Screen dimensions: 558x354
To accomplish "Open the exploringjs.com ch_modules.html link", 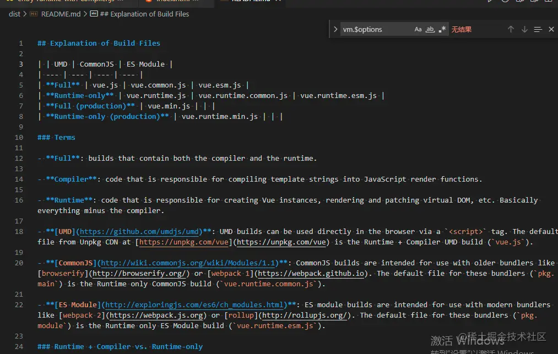I will (x=194, y=305).
